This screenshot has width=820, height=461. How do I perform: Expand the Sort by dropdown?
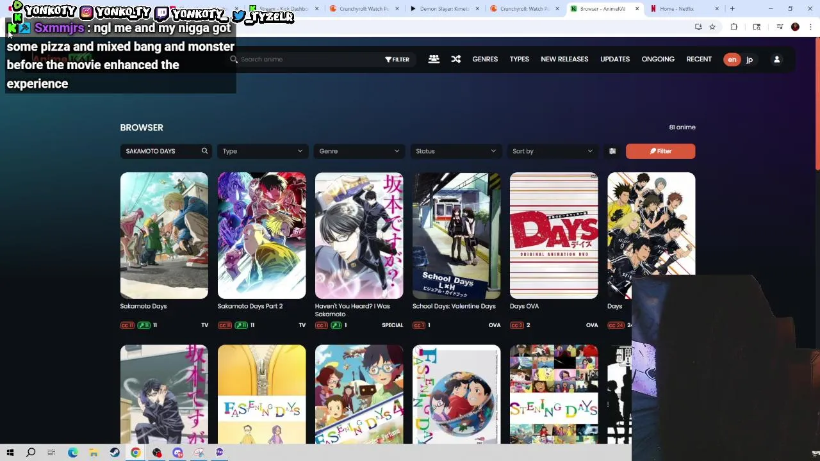click(552, 151)
